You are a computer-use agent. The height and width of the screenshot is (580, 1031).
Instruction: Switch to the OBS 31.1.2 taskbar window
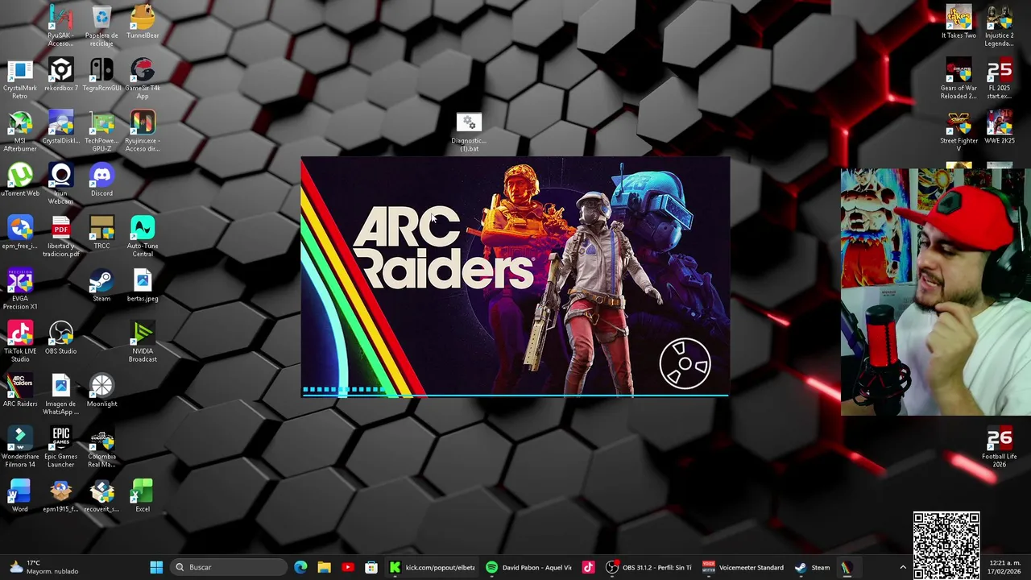(649, 567)
